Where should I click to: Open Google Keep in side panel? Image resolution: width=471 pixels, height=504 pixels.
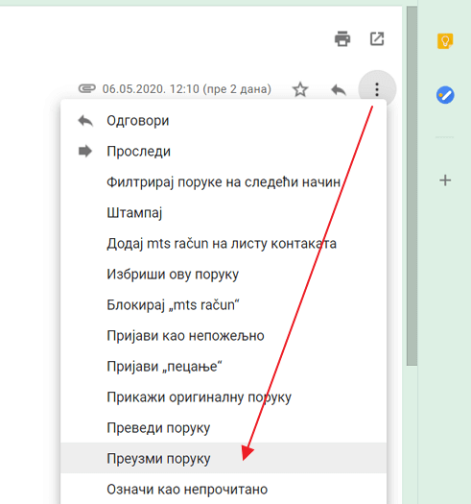445,41
